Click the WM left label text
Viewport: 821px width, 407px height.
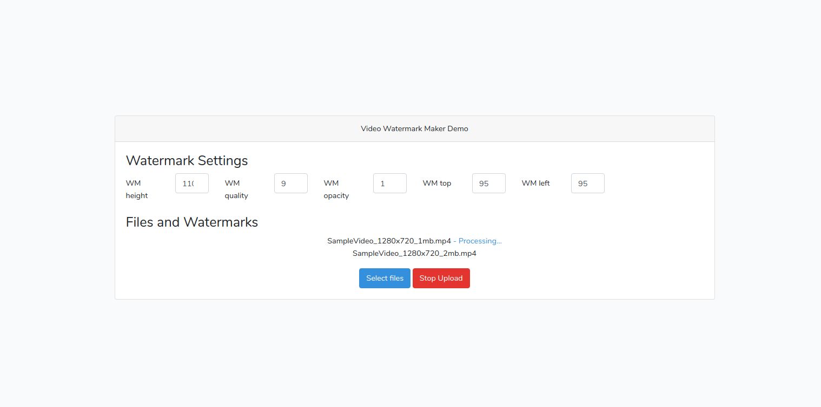535,184
